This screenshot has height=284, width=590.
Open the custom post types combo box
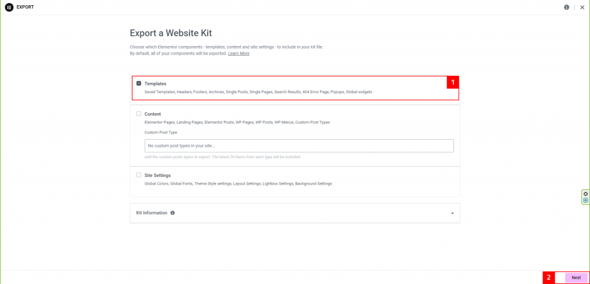(299, 146)
